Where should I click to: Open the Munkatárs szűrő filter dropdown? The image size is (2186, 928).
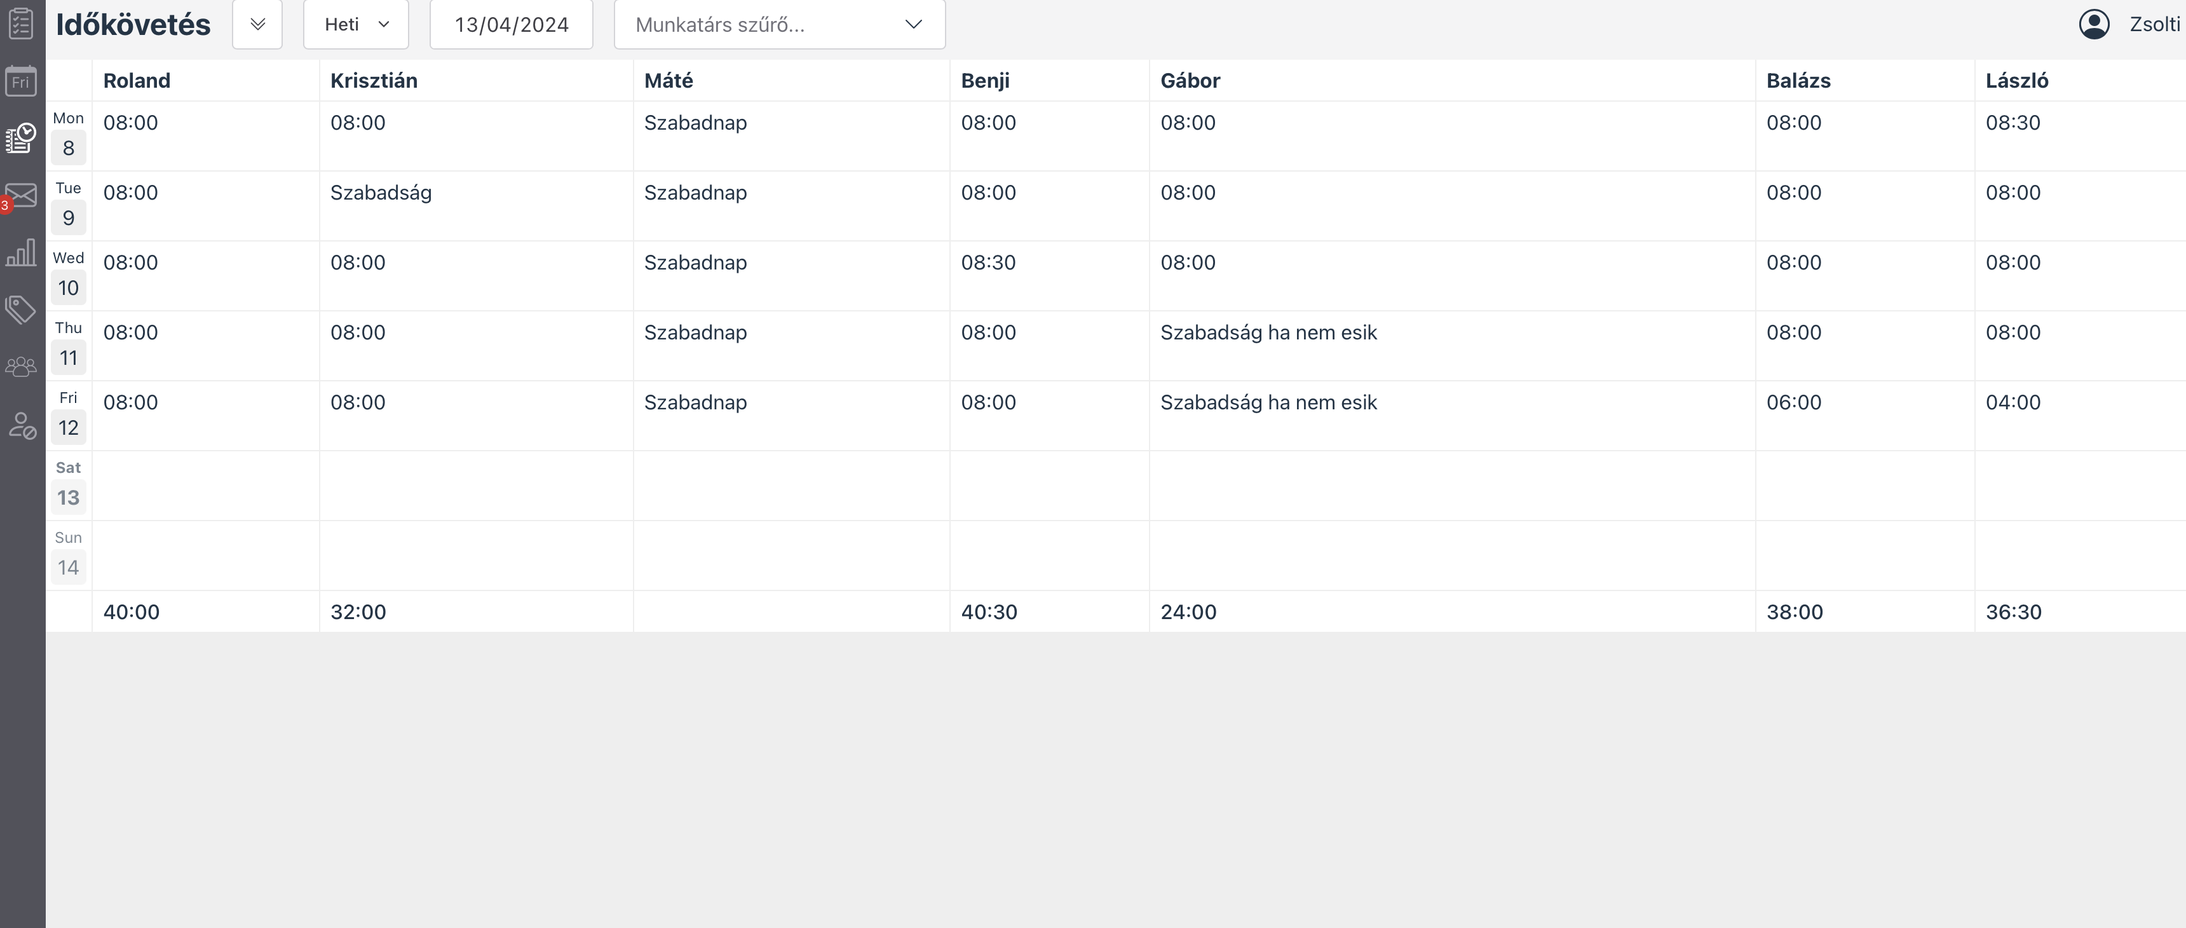[x=779, y=25]
